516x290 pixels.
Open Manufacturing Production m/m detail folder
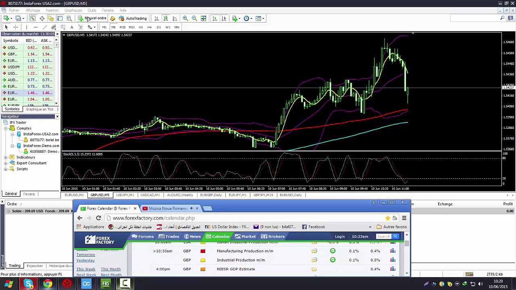pyautogui.click(x=314, y=251)
